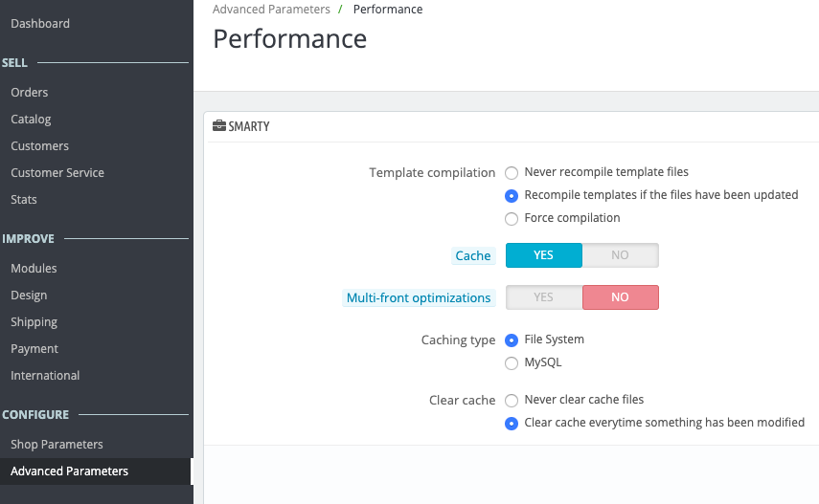The width and height of the screenshot is (819, 504).
Task: Click the Multi-front optimizations label
Action: tap(419, 298)
